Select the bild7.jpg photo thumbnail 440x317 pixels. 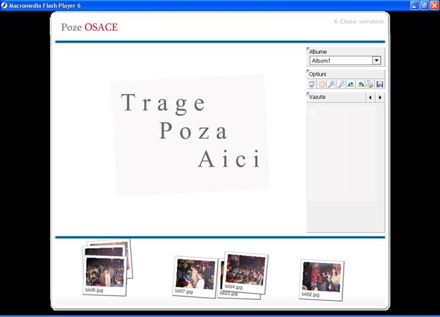coord(194,275)
